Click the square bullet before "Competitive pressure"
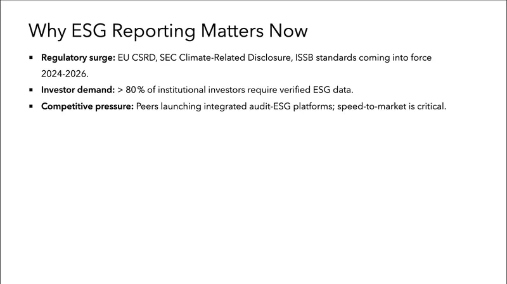 32,106
